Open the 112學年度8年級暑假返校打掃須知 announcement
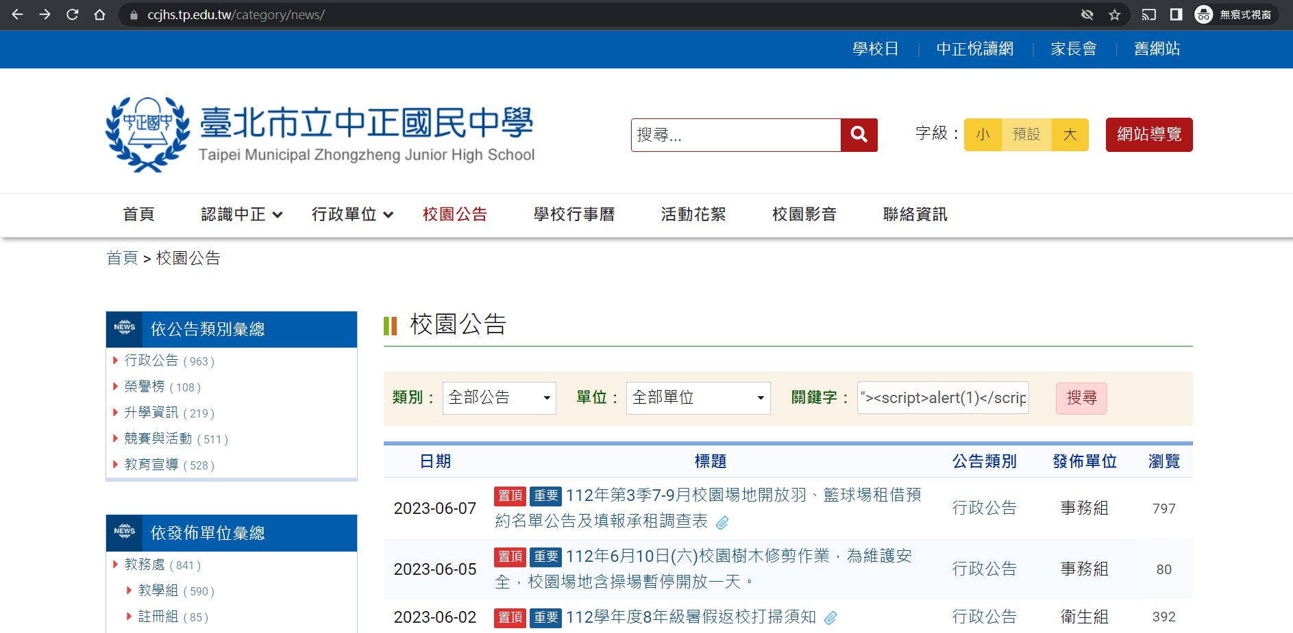 691,617
